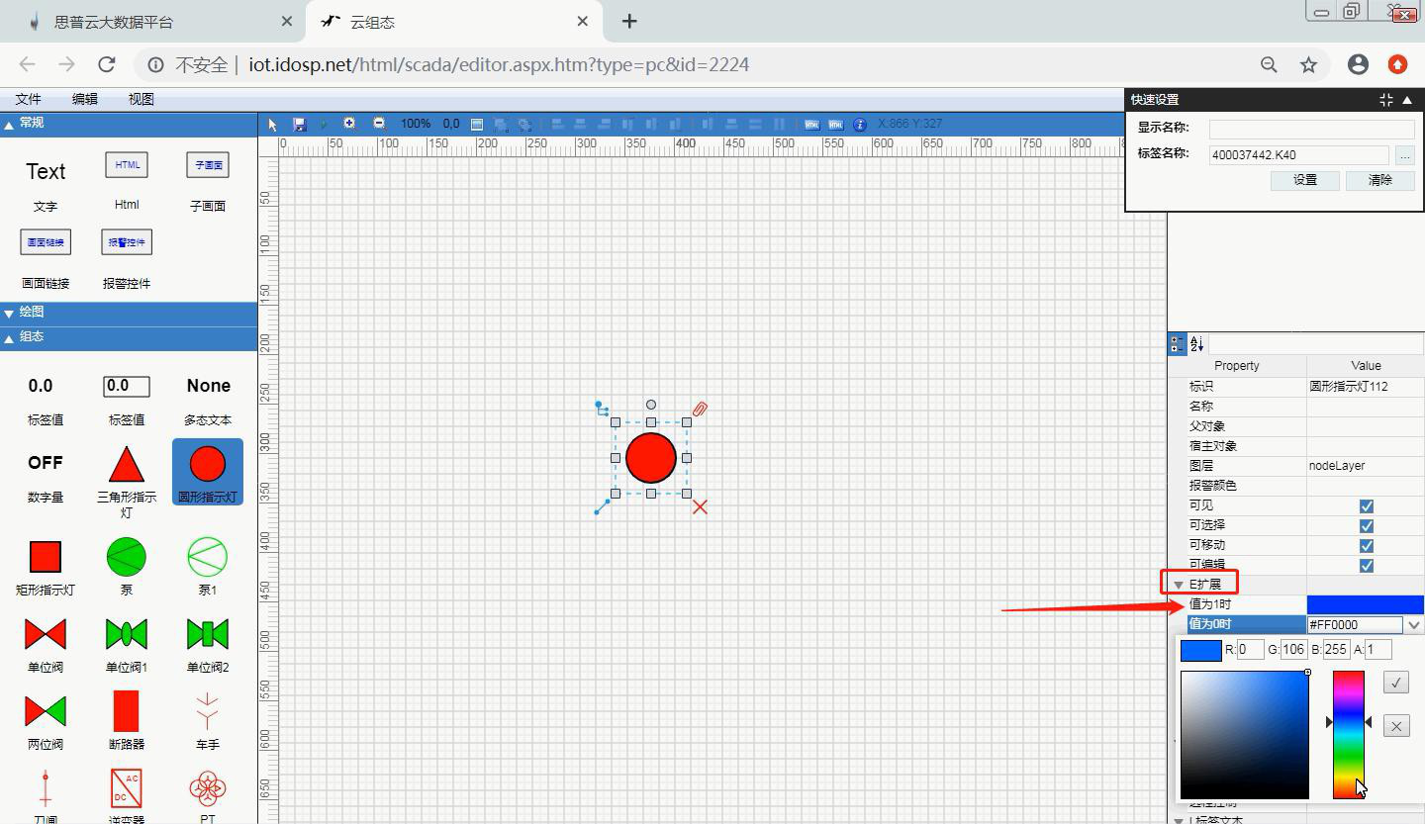Toggle the 可选择 selectable checkbox

pos(1366,525)
